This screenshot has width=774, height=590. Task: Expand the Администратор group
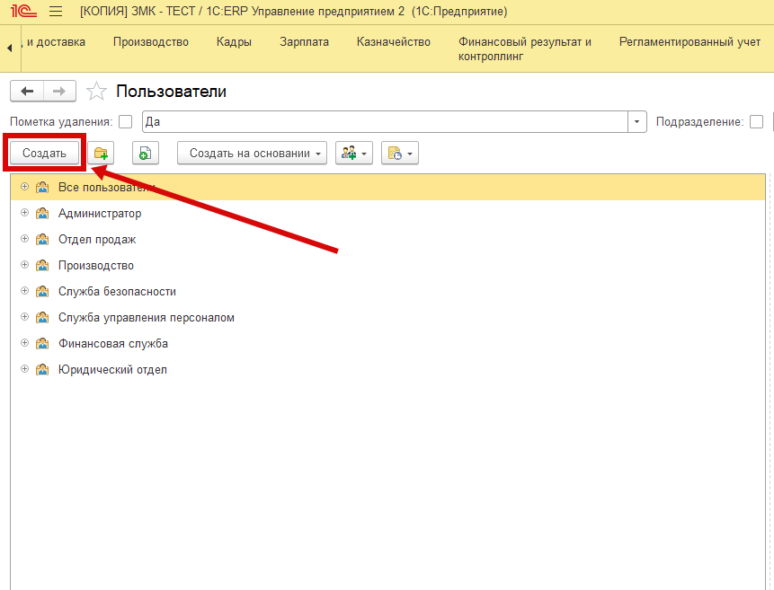click(x=24, y=213)
